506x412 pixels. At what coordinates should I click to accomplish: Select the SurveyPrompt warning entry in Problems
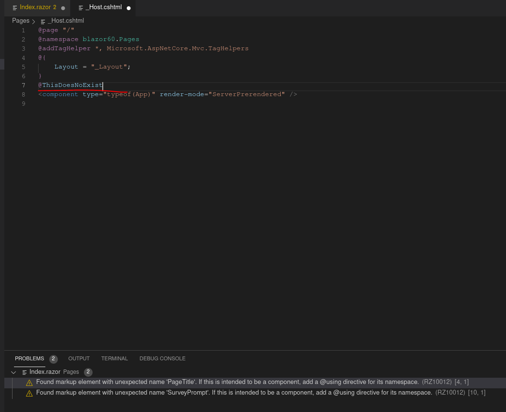click(x=193, y=393)
